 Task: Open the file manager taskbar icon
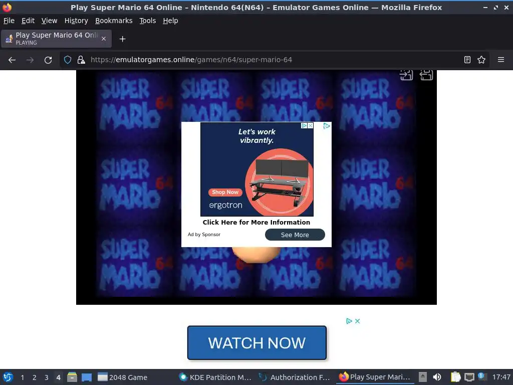tap(72, 377)
